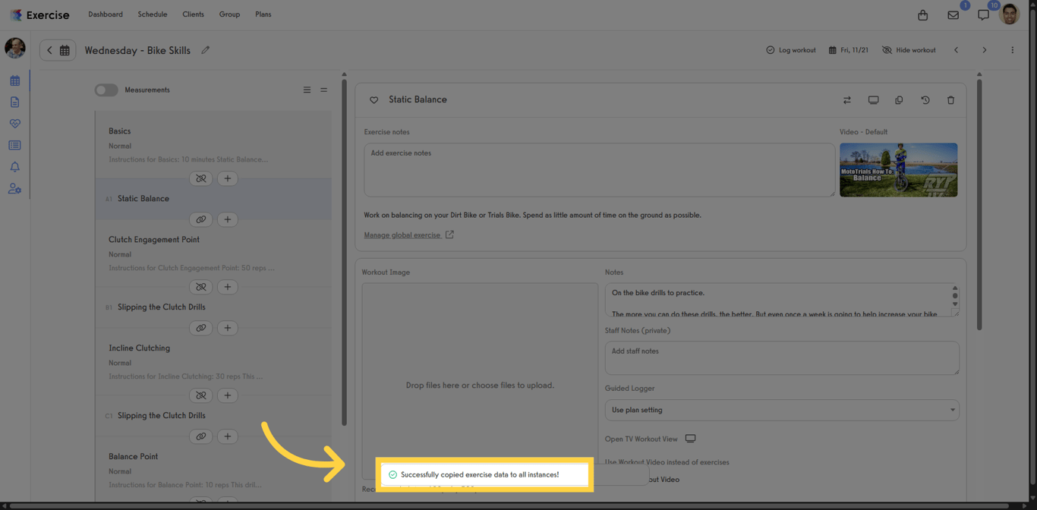Open document icon in left sidebar

coord(14,102)
